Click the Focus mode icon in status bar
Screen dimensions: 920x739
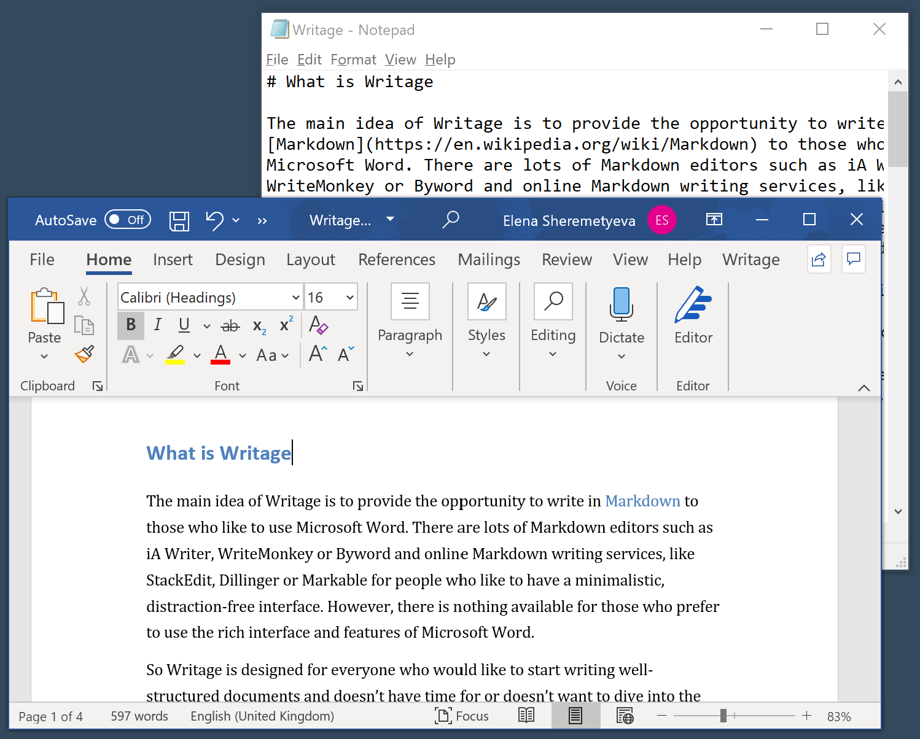(443, 716)
